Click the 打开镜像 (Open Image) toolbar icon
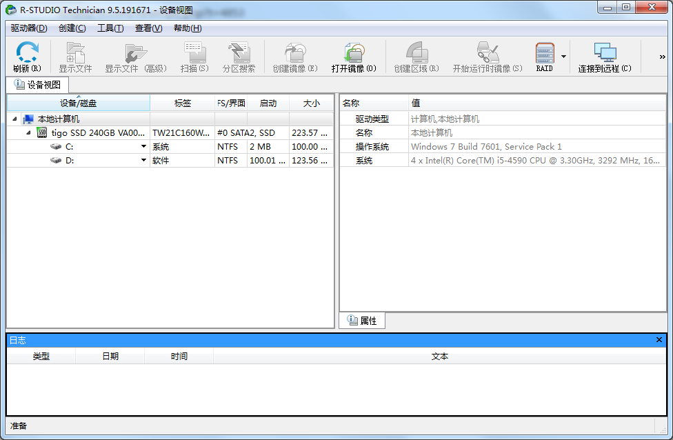Screen dimensions: 673x440 pyautogui.click(x=354, y=57)
